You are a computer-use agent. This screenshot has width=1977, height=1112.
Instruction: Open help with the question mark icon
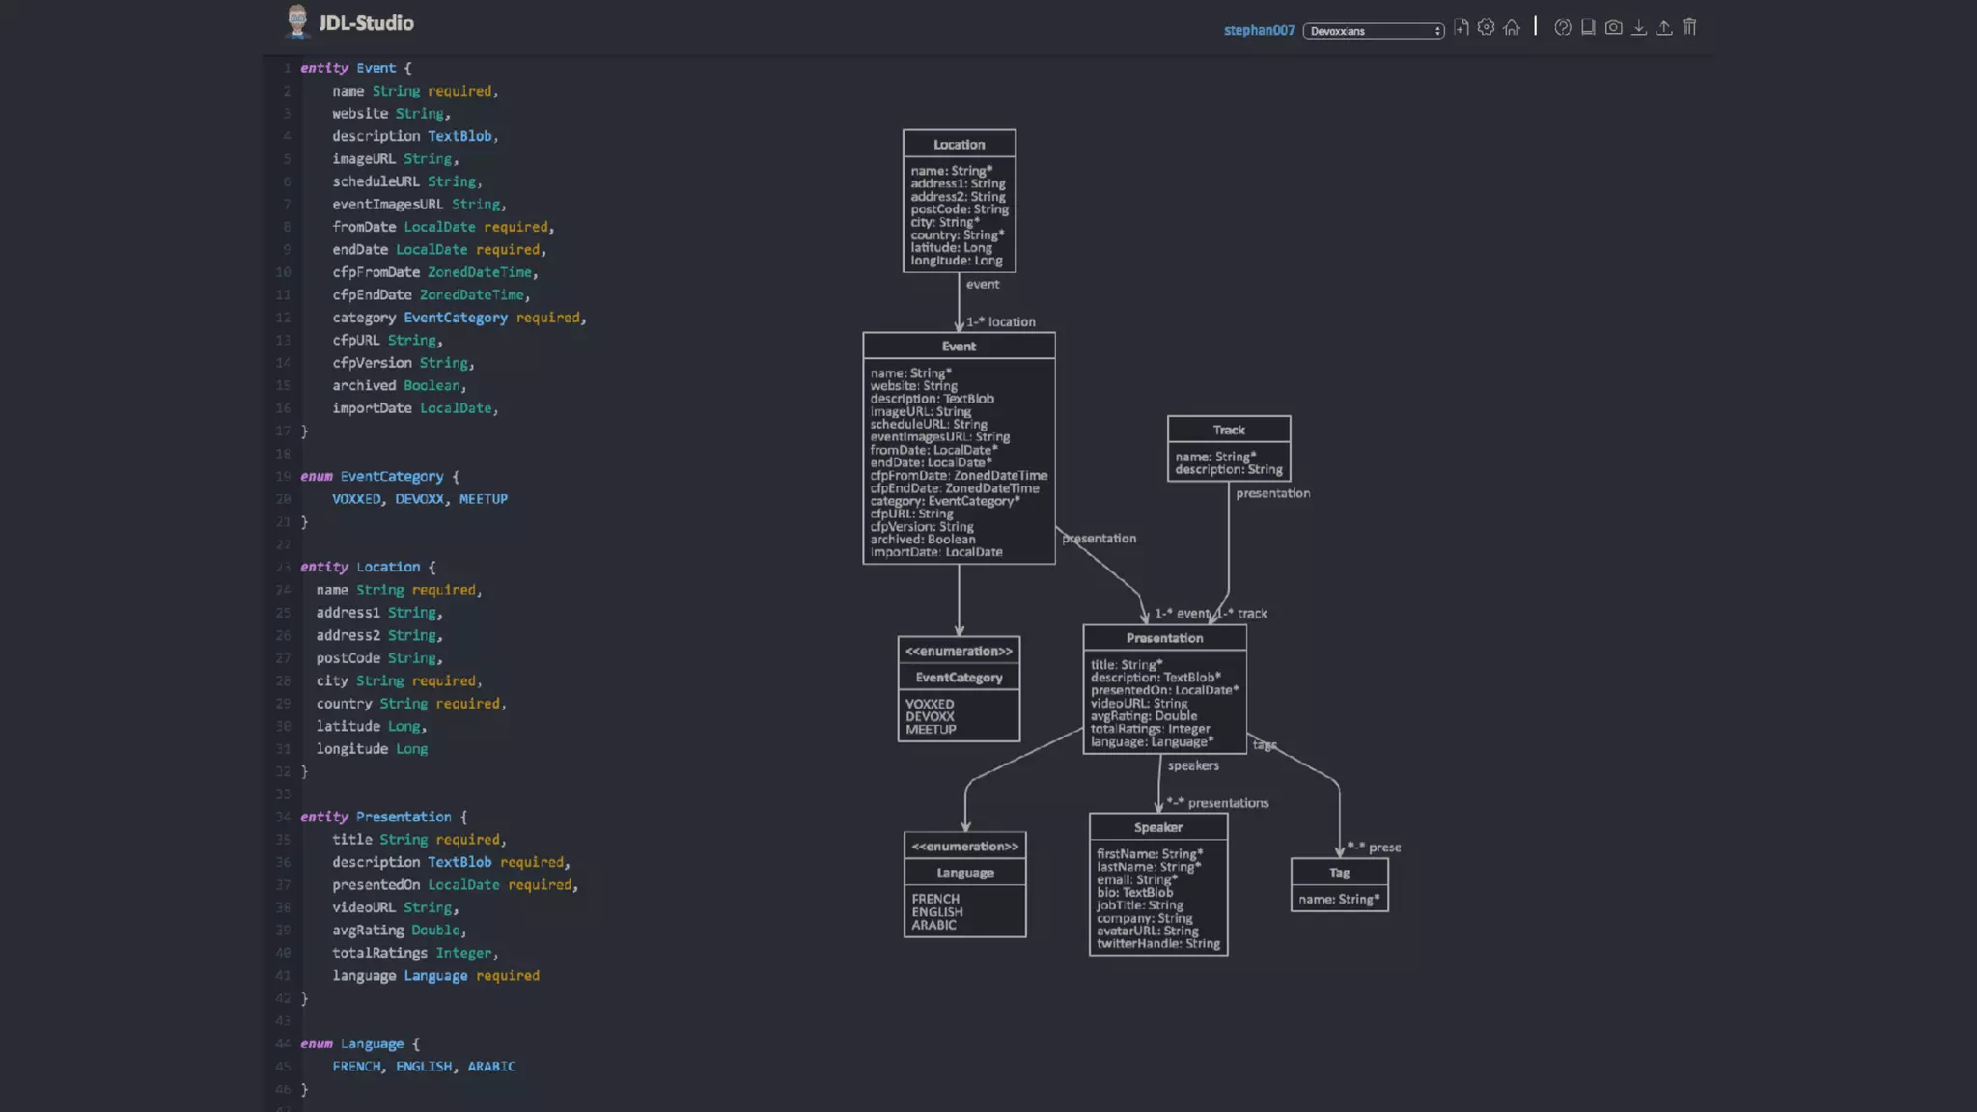(x=1563, y=28)
